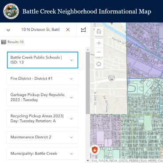163x163 pixels.
Task: Click the I-94 highway shield on map
Action: point(111,78)
